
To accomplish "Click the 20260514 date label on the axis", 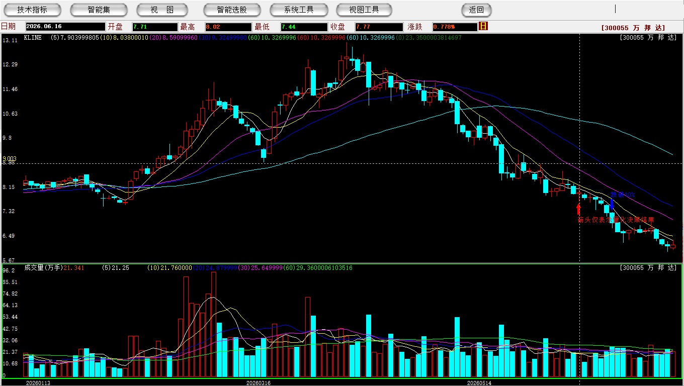I will (x=479, y=383).
